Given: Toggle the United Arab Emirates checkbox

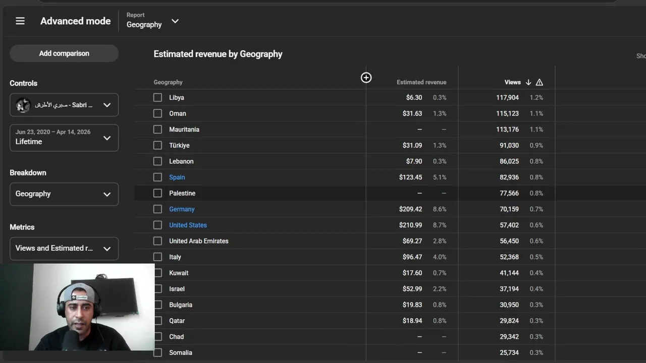Looking at the screenshot, I should (157, 241).
